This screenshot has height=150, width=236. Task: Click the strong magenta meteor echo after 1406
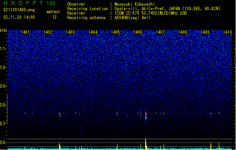146,116
